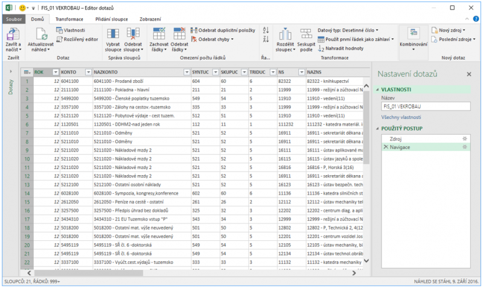This screenshot has width=483, height=288.
Task: Click the Název query name field
Action: (425, 106)
